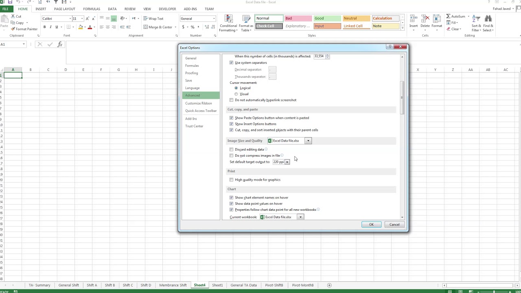This screenshot has width=521, height=293.
Task: Open Conditional Formatting menu
Action: (x=228, y=24)
